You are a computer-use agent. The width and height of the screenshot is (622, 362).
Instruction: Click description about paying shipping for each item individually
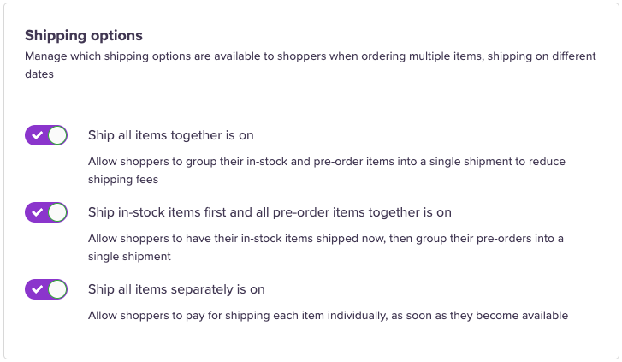(328, 315)
